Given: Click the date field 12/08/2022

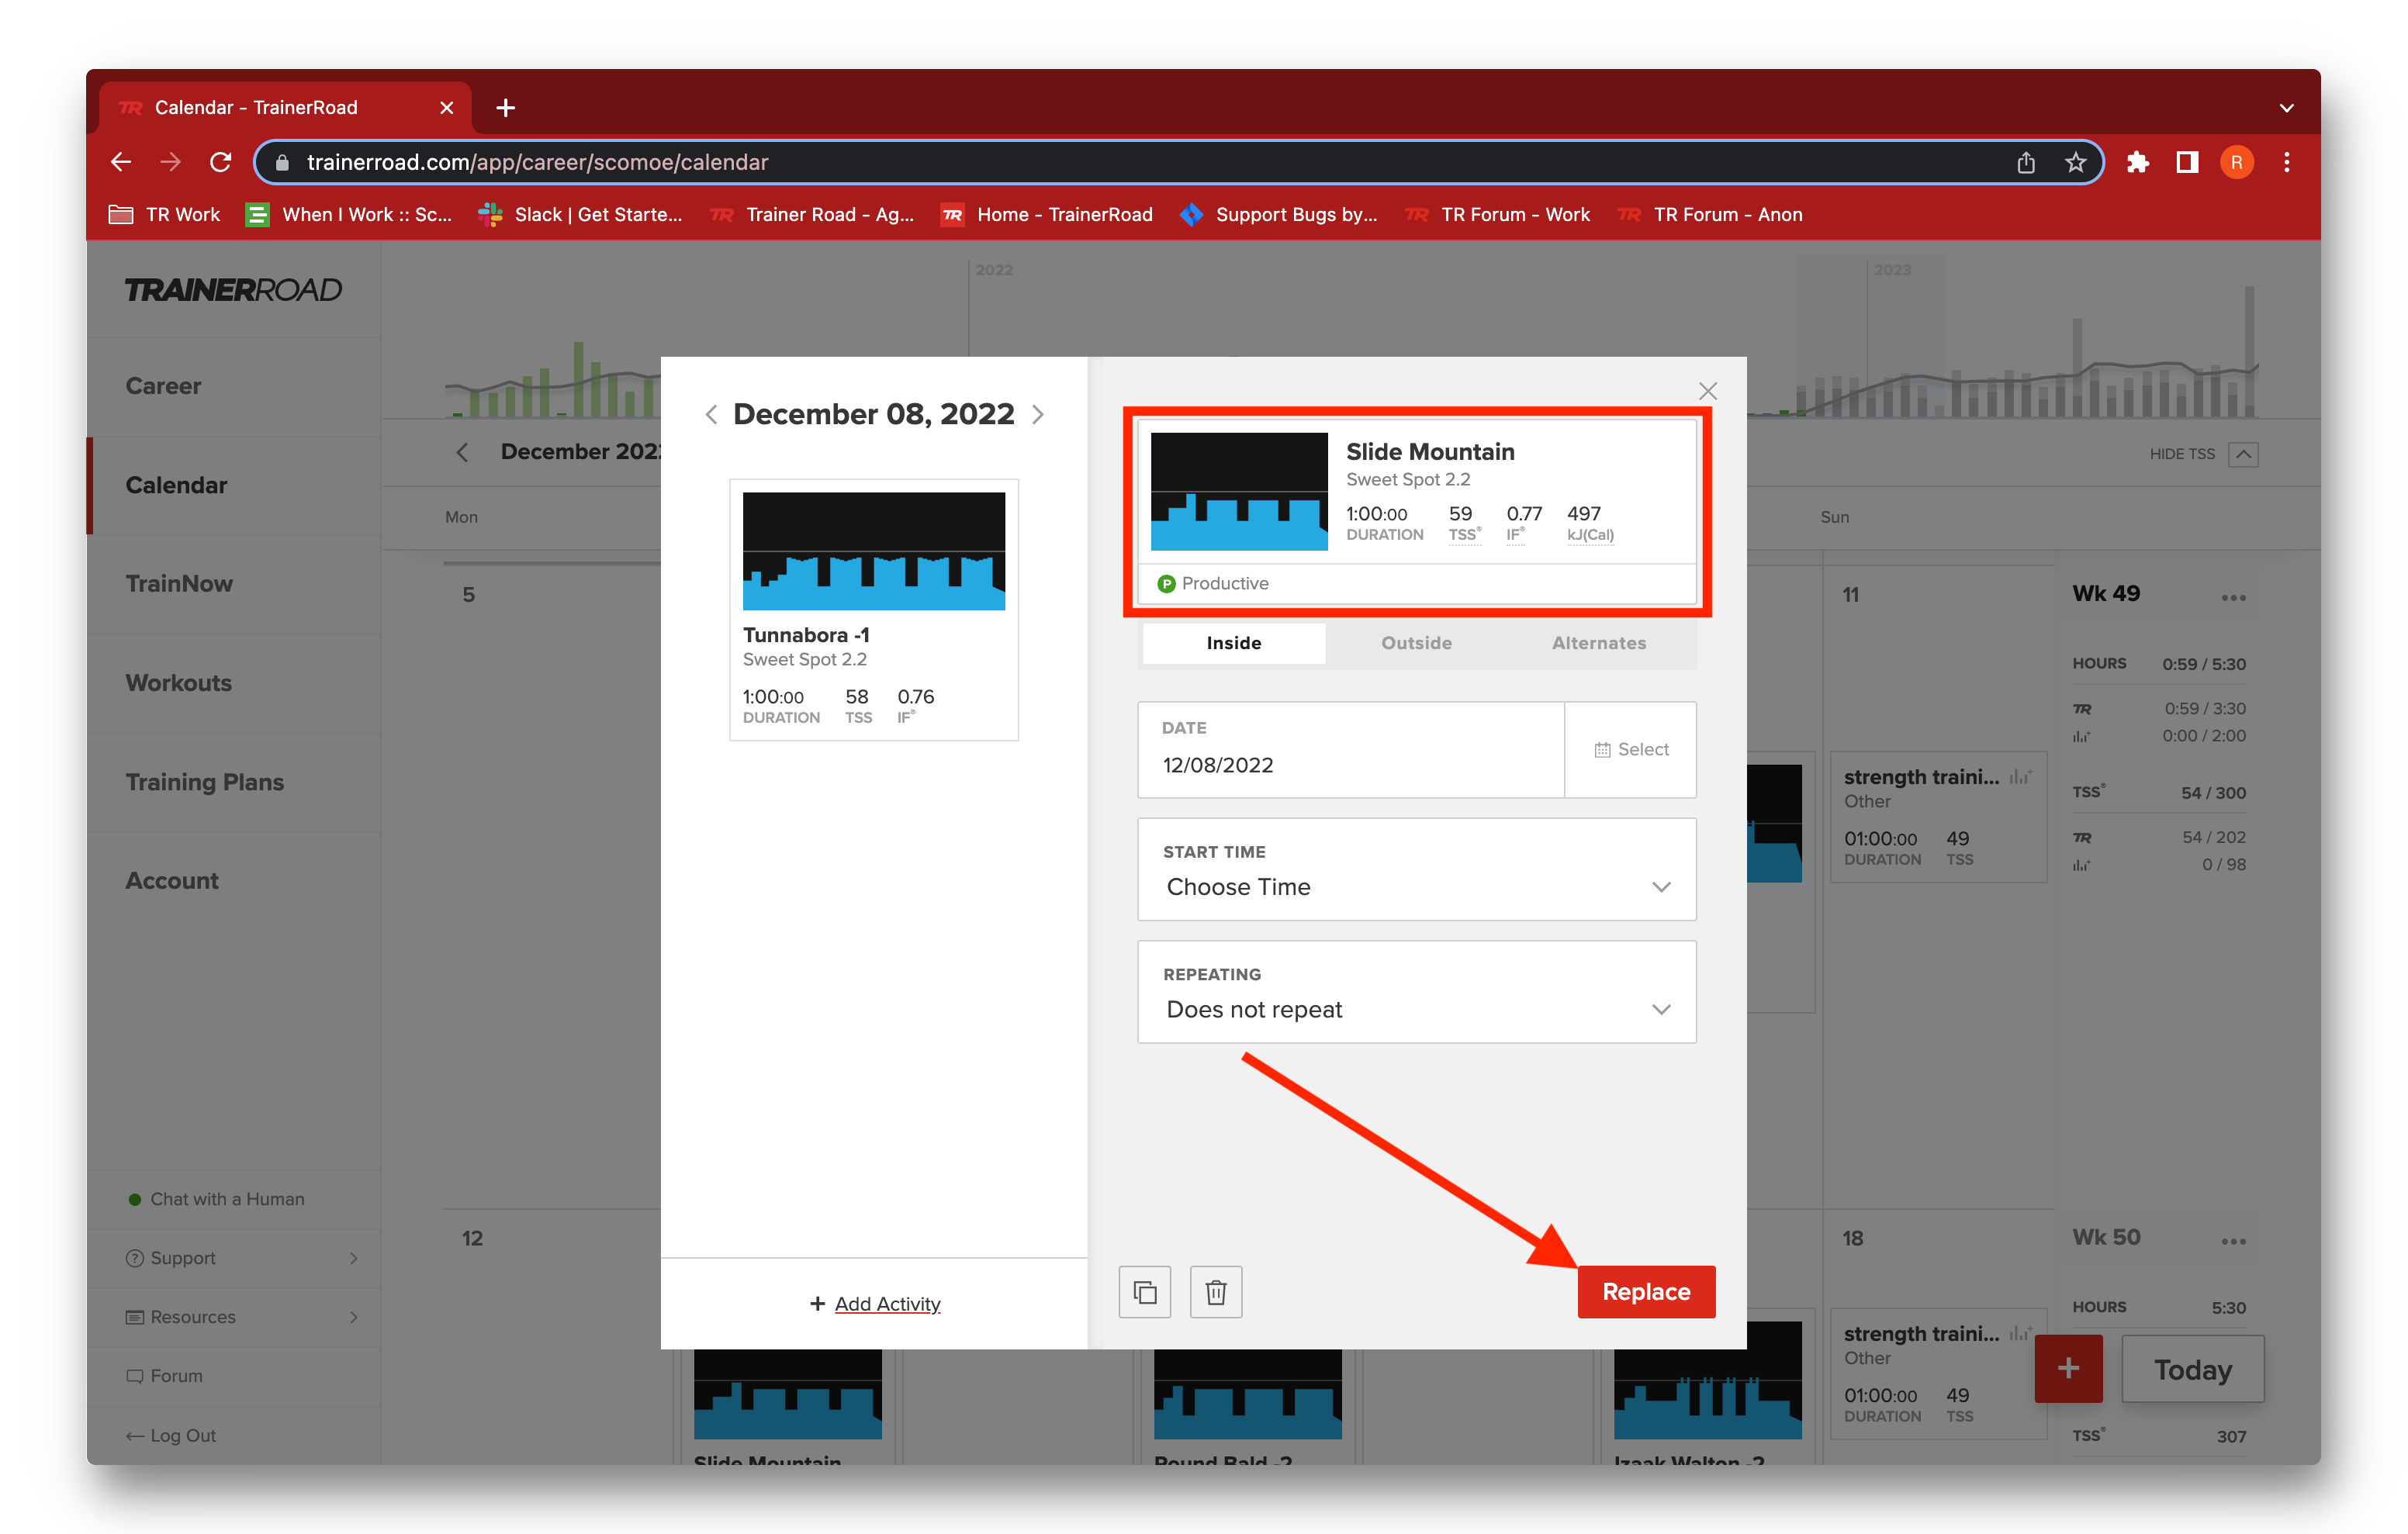Looking at the screenshot, I should coord(1351,749).
